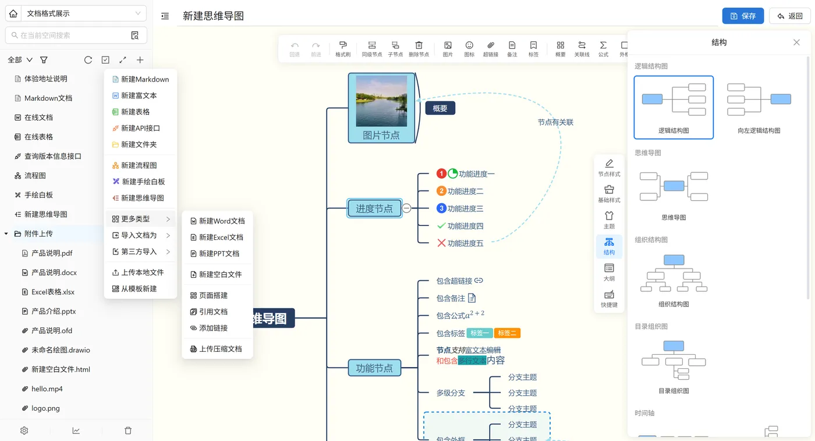Expand the 全部 filter dropdown
815x441 pixels.
[x=20, y=59]
